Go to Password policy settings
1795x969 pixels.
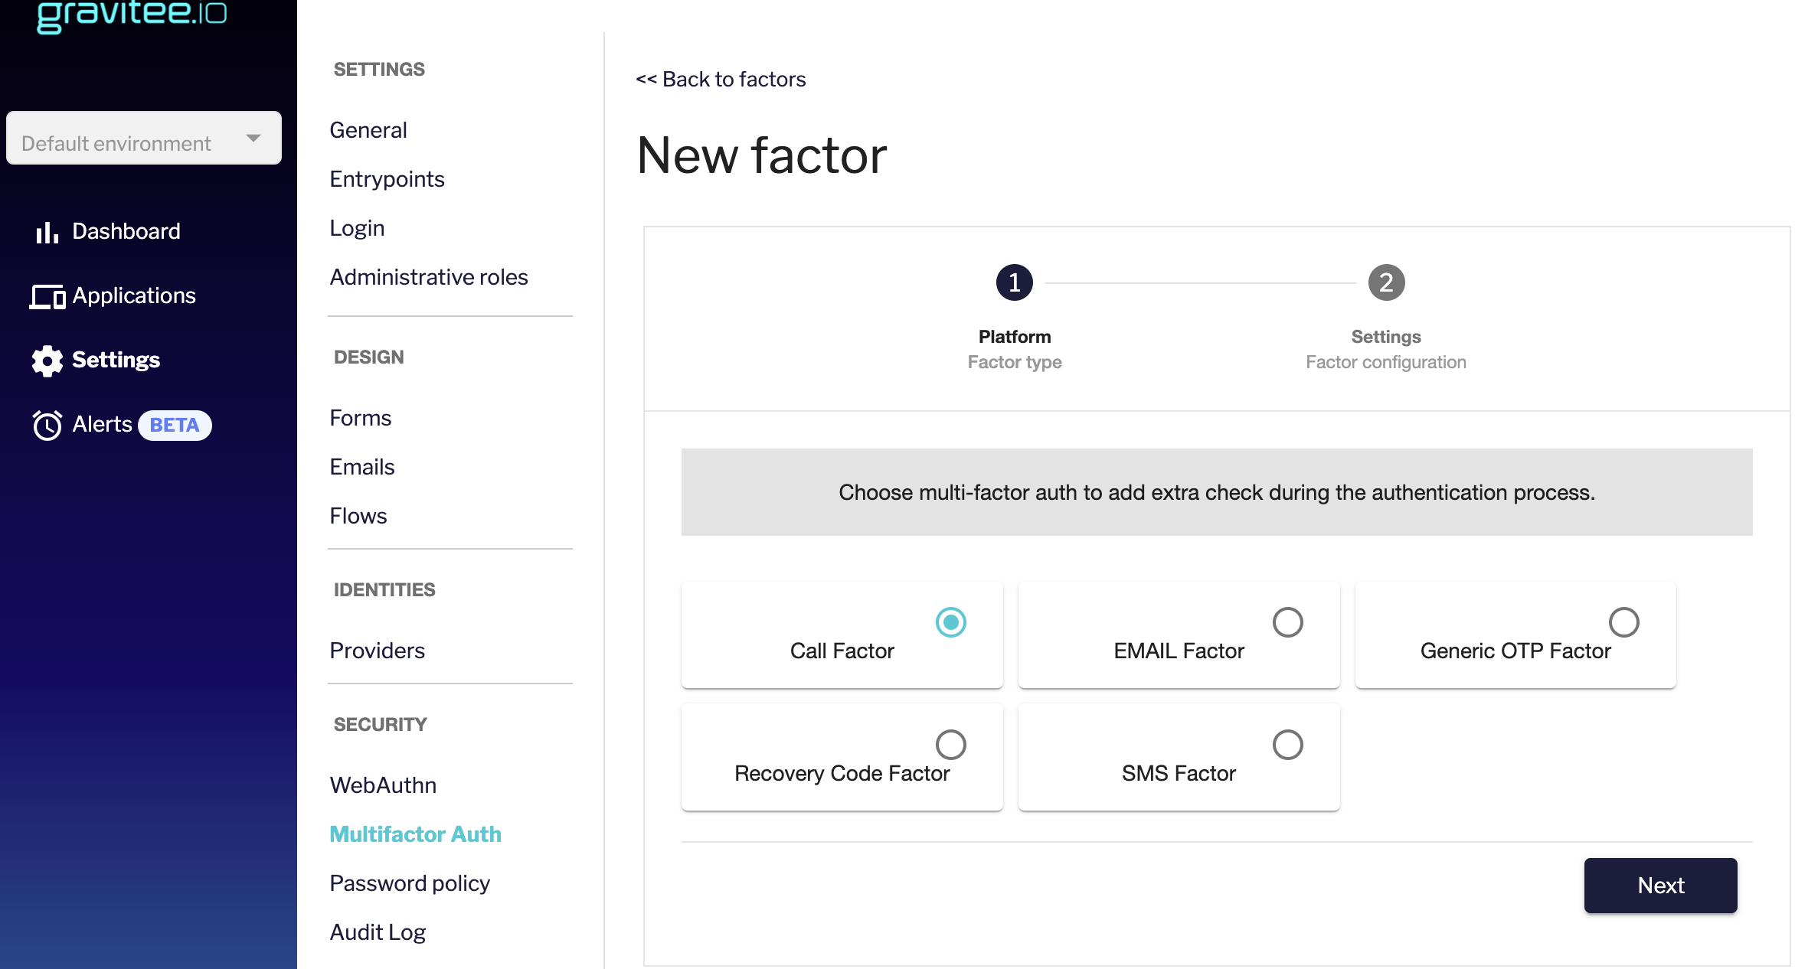[410, 883]
